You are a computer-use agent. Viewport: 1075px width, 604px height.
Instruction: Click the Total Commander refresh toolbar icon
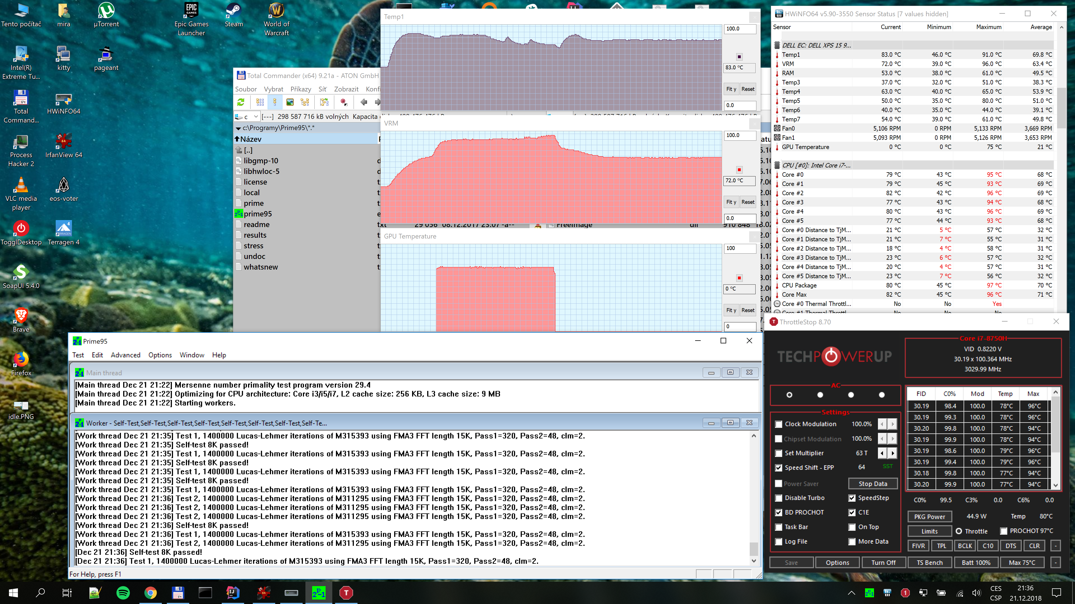tap(241, 102)
